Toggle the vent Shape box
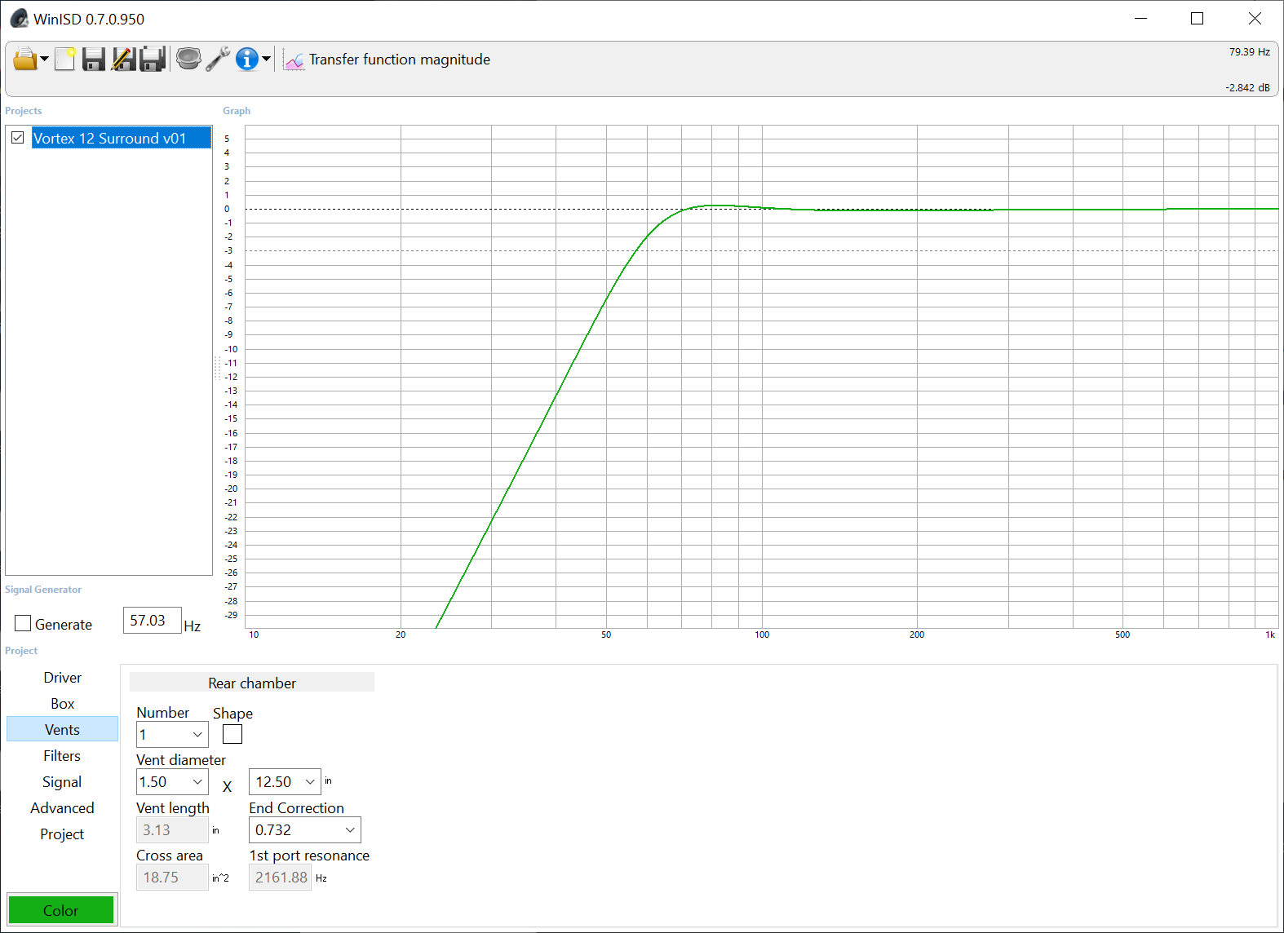Viewport: 1284px width, 933px height. click(232, 735)
